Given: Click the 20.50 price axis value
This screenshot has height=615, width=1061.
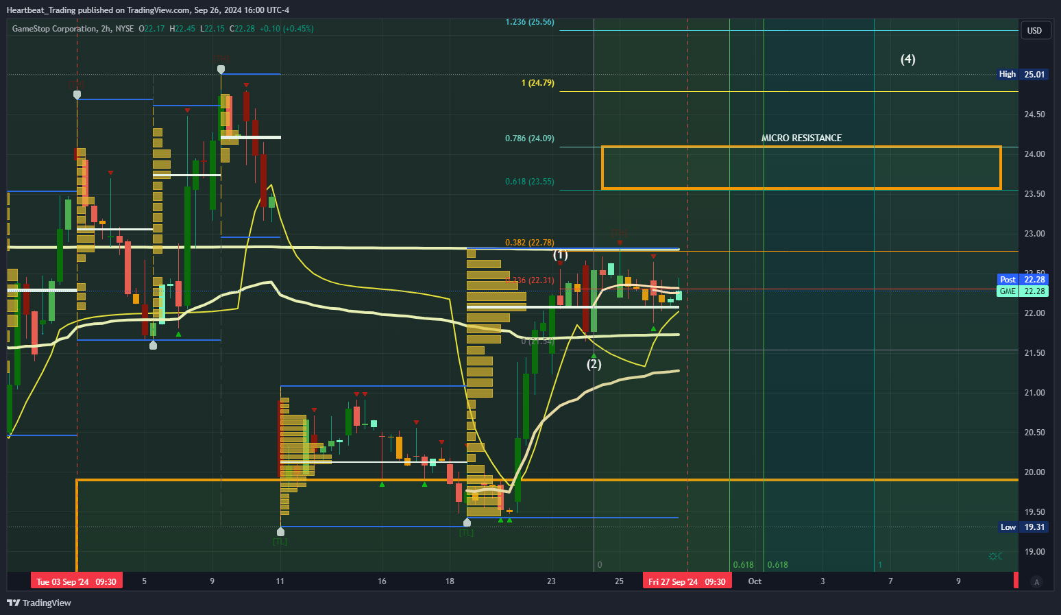Looking at the screenshot, I should (x=1034, y=433).
